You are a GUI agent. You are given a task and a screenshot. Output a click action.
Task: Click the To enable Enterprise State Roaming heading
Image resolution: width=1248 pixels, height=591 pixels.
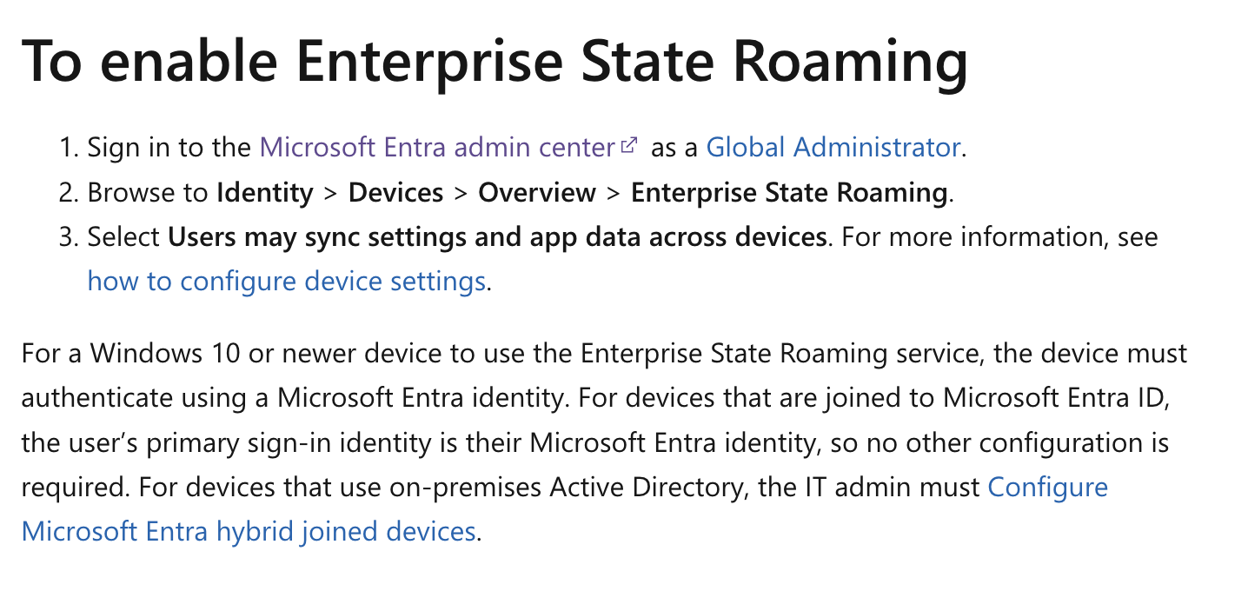click(x=495, y=60)
